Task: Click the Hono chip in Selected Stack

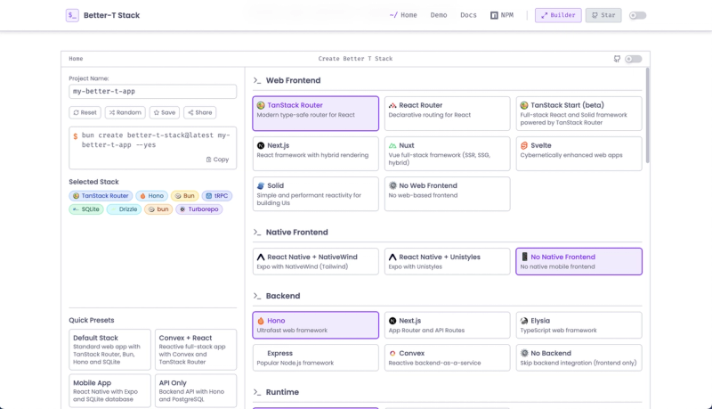Action: (x=151, y=196)
